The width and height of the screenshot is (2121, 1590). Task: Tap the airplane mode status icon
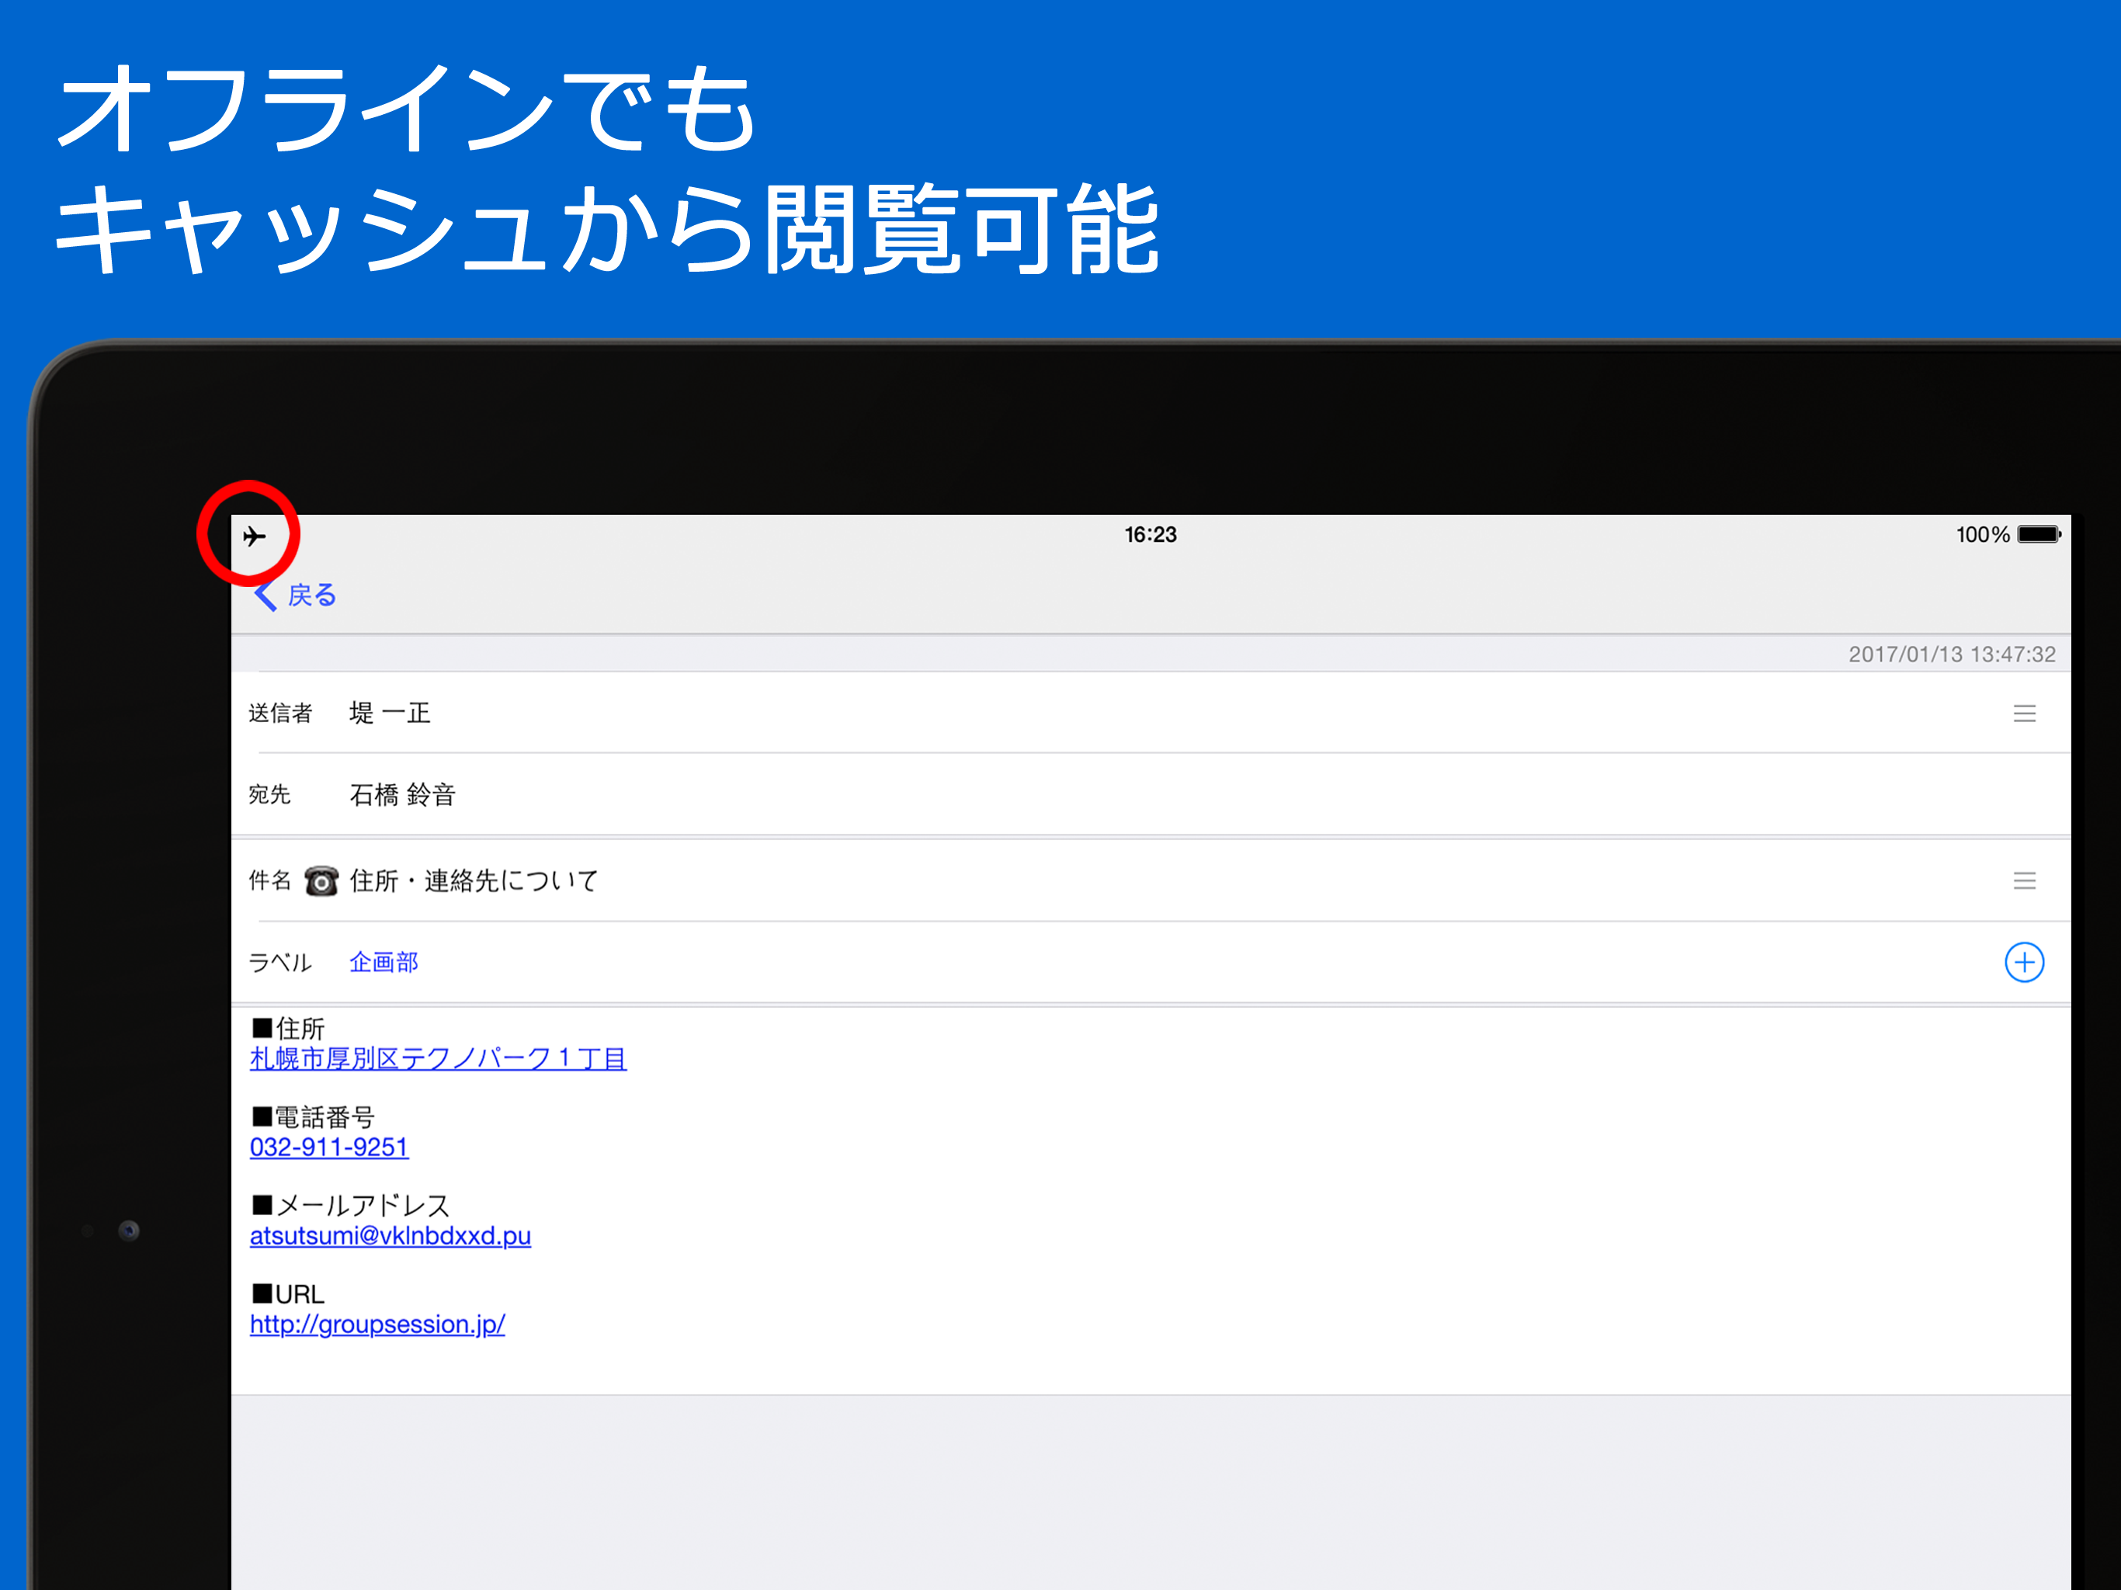(x=254, y=535)
